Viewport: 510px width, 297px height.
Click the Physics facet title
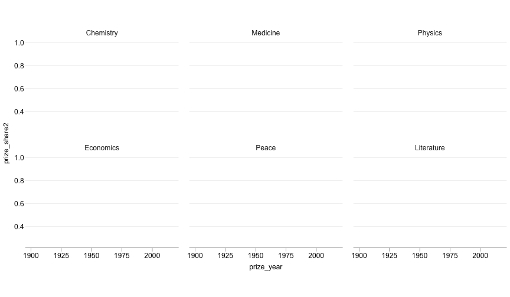click(x=430, y=33)
